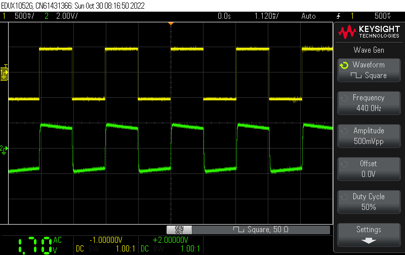The image size is (405, 255).
Task: Open the 1.120ms time-per-division setting
Action: pyautogui.click(x=266, y=16)
